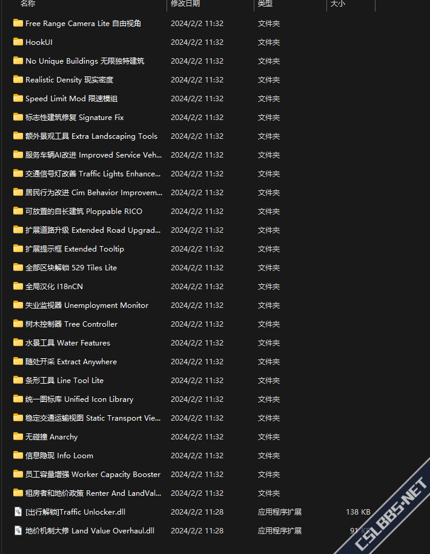Select the No Unique Buildings folder name
430x554 pixels.
pyautogui.click(x=85, y=61)
